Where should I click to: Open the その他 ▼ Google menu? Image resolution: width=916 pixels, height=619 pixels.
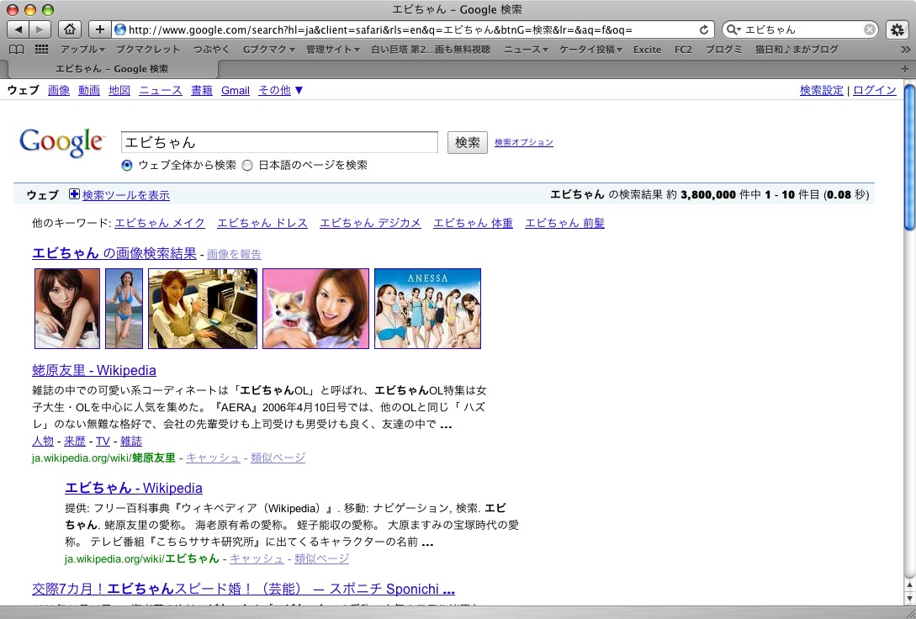(x=281, y=91)
